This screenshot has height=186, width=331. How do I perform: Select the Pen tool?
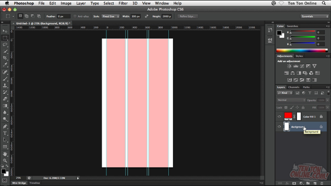(x=5, y=126)
